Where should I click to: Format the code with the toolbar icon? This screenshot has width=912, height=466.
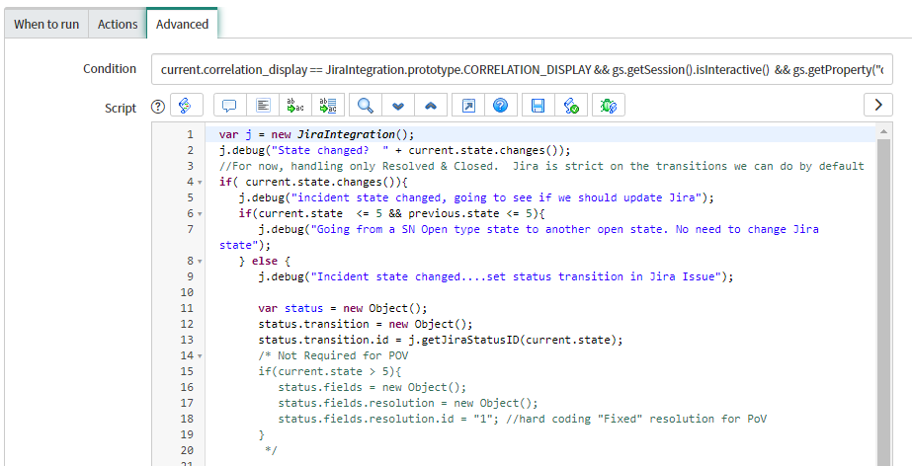[263, 106]
